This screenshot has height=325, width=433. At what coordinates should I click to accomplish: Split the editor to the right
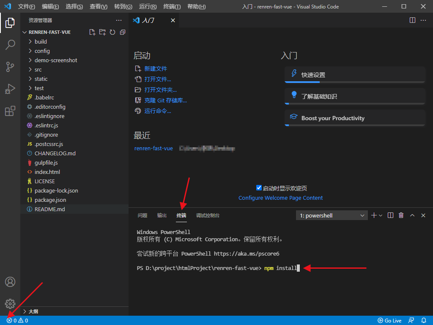coord(412,20)
